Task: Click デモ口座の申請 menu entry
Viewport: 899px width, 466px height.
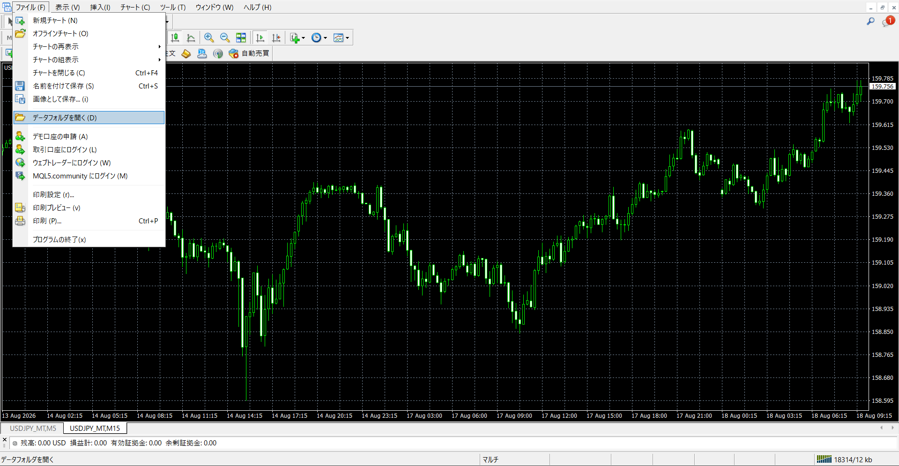Action: 89,137
